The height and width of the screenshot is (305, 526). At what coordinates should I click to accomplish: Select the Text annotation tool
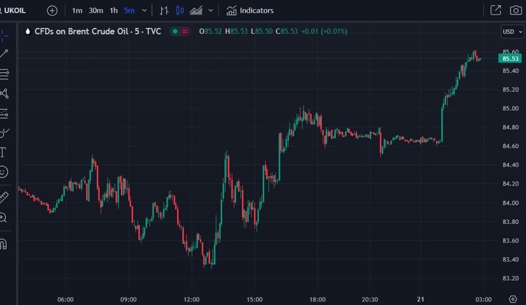tap(3, 152)
